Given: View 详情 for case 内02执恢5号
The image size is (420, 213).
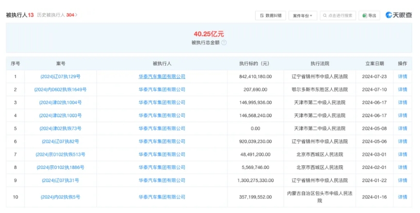Looking at the screenshot, I should click(x=403, y=197).
